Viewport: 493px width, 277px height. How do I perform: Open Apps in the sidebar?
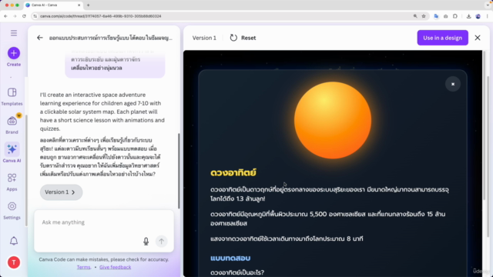(x=12, y=182)
